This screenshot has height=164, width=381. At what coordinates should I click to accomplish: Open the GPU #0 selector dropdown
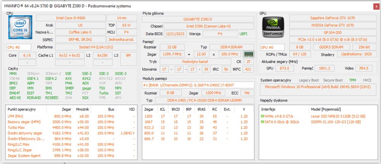tap(272, 47)
